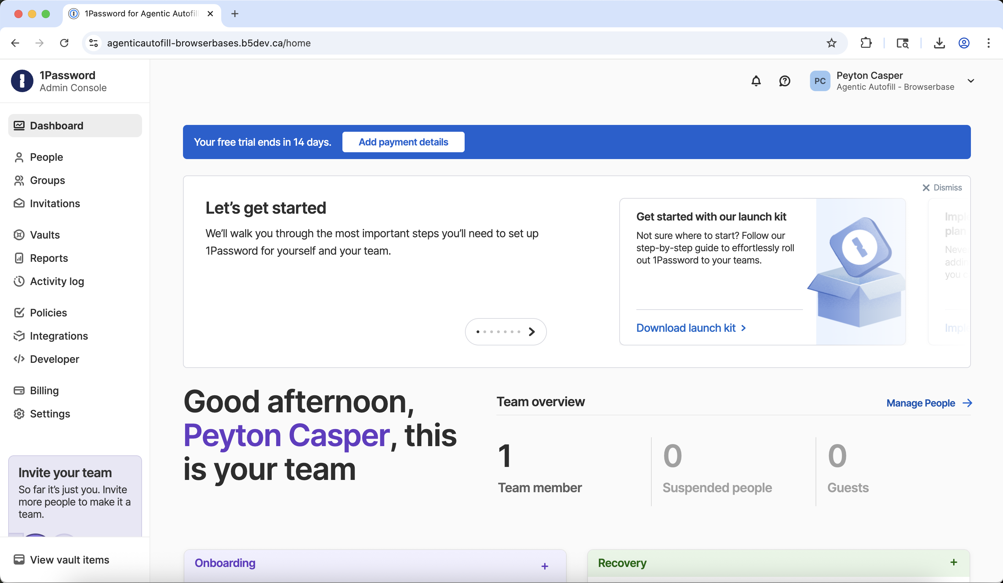Click Add payment details
Viewport: 1003px width, 583px height.
pyautogui.click(x=403, y=142)
